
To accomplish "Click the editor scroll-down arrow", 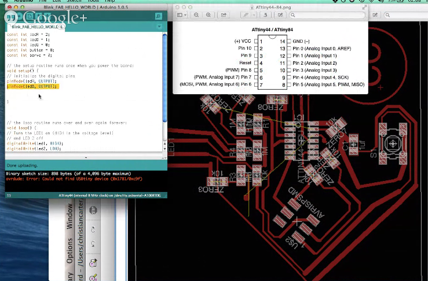I will point(164,149).
